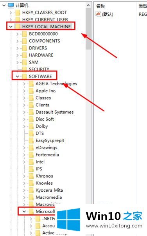Click SAM folder icon
Viewport: 147px width, 236px height.
click(25, 62)
